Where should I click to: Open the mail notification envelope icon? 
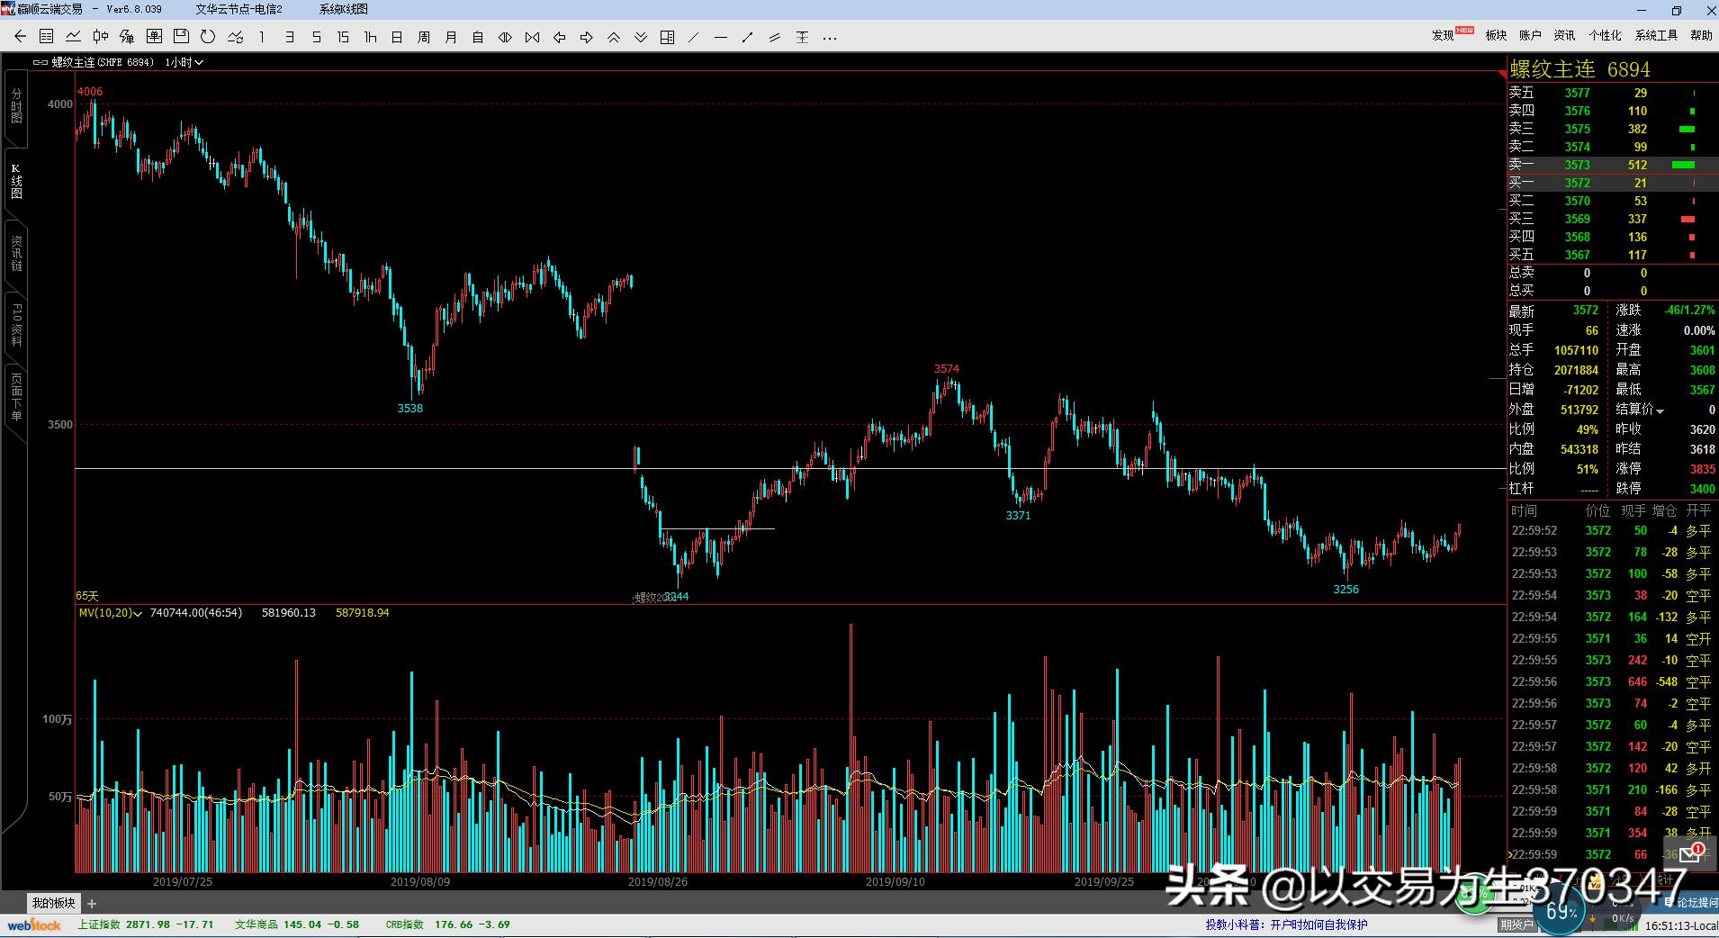click(1689, 854)
